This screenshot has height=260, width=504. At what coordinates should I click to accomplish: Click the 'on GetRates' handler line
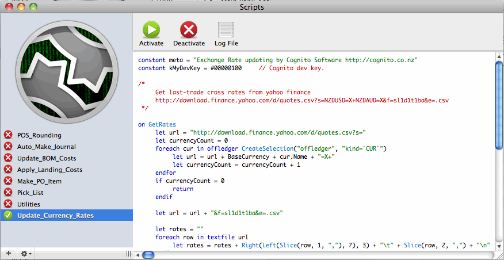157,124
